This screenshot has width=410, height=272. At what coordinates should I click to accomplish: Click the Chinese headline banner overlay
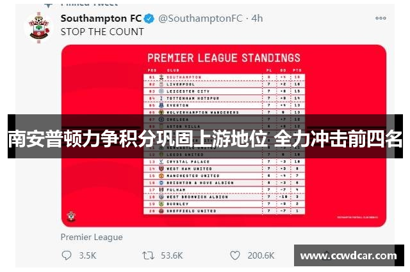click(205, 136)
